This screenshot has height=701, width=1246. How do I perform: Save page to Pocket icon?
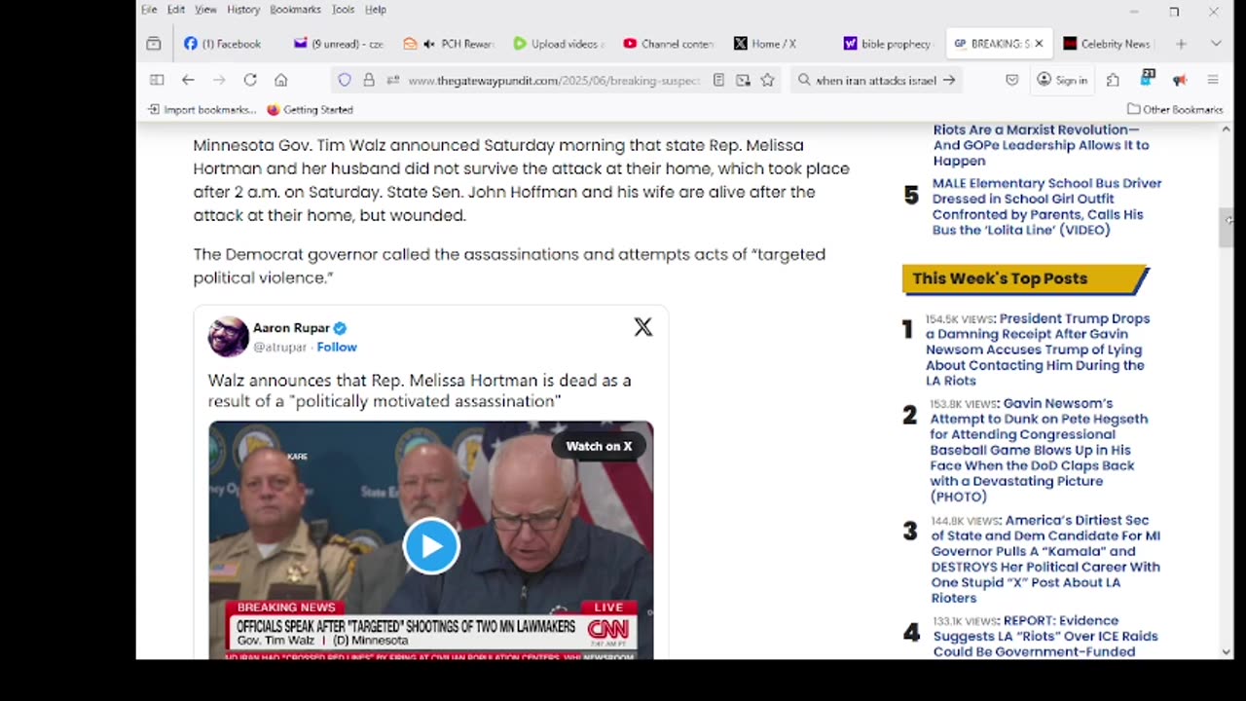pyautogui.click(x=1012, y=80)
